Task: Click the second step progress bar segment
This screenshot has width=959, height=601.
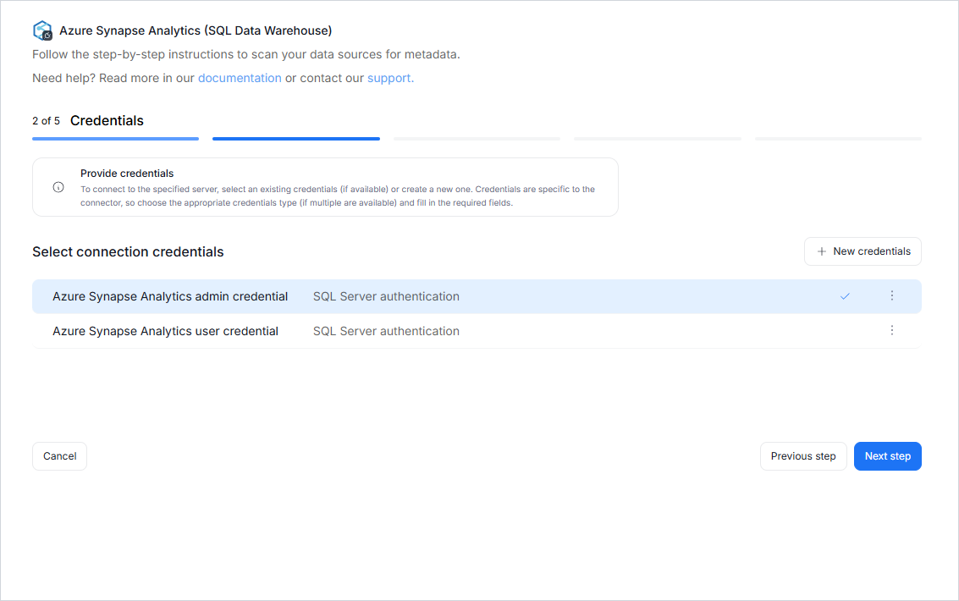Action: [295, 138]
